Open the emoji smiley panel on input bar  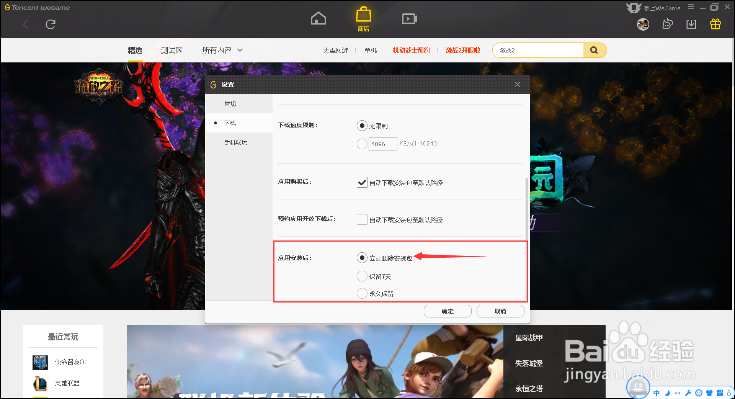click(699, 393)
